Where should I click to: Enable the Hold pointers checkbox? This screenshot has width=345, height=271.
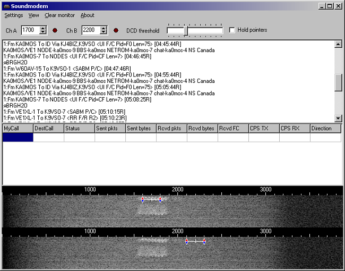[x=232, y=30]
